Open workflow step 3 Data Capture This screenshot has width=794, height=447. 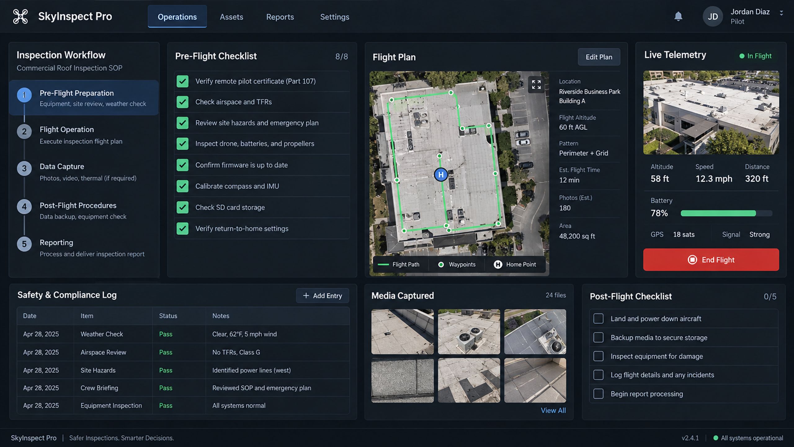tap(84, 172)
